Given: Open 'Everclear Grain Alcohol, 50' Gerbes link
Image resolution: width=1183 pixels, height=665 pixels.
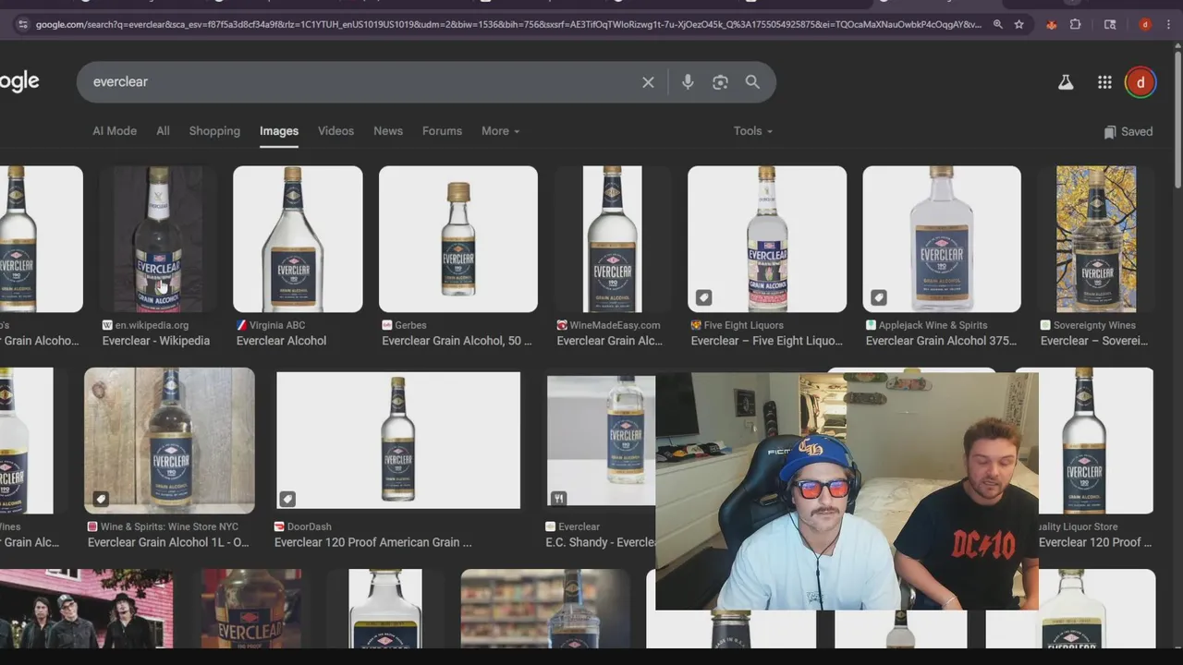Looking at the screenshot, I should click(x=457, y=341).
